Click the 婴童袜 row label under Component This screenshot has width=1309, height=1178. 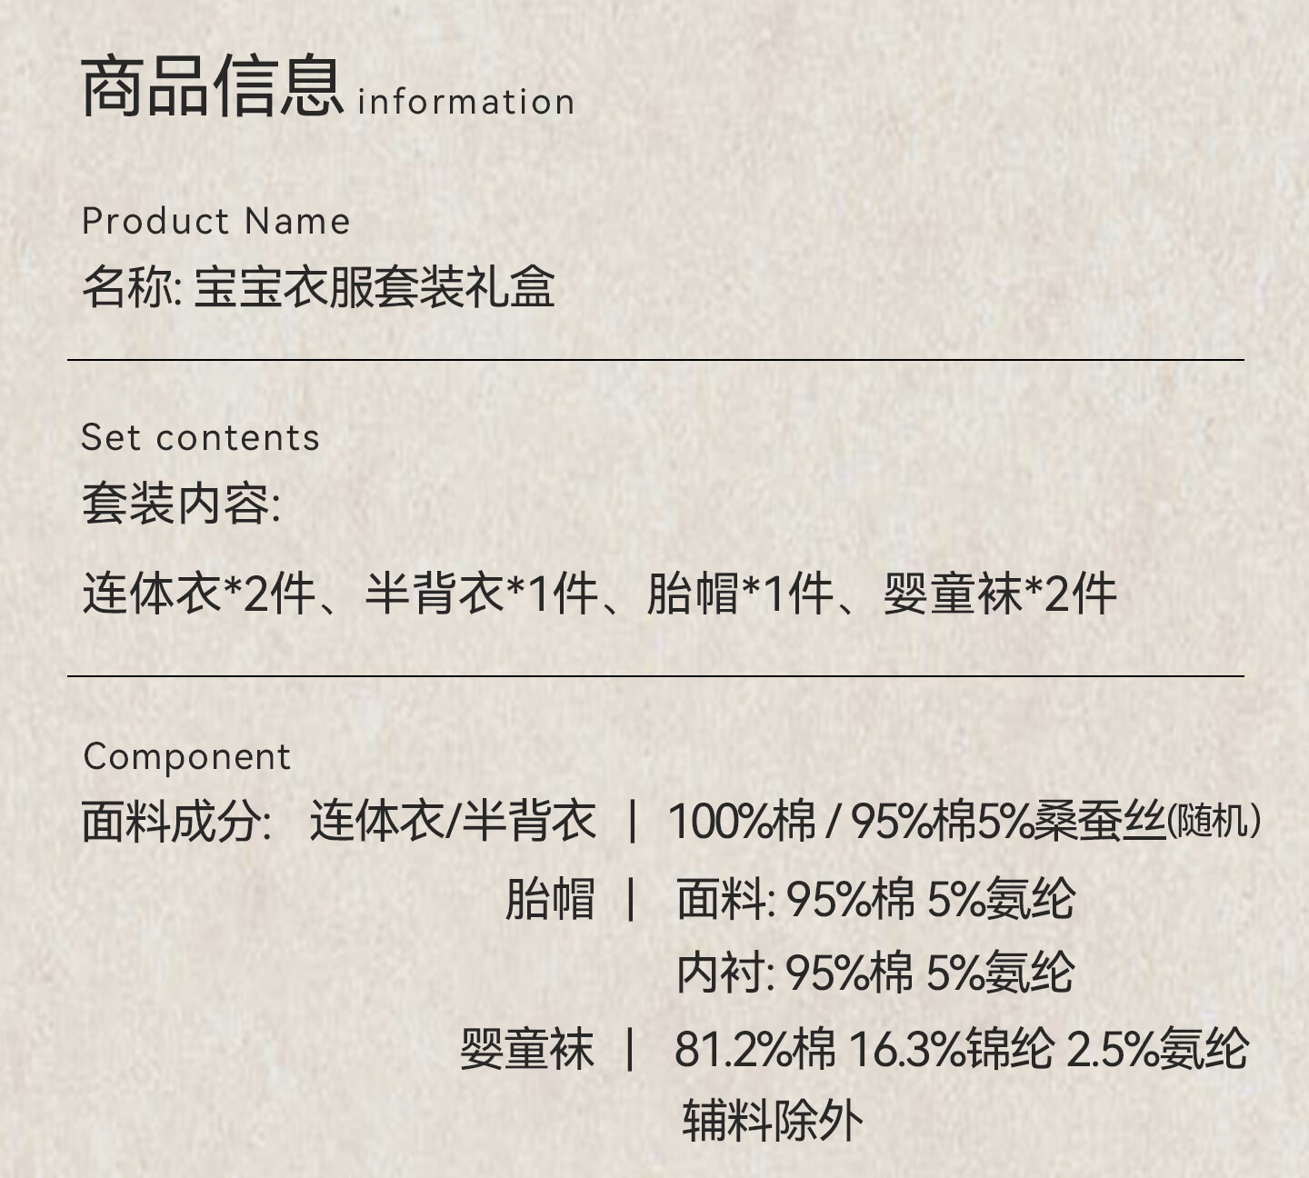click(x=526, y=1050)
